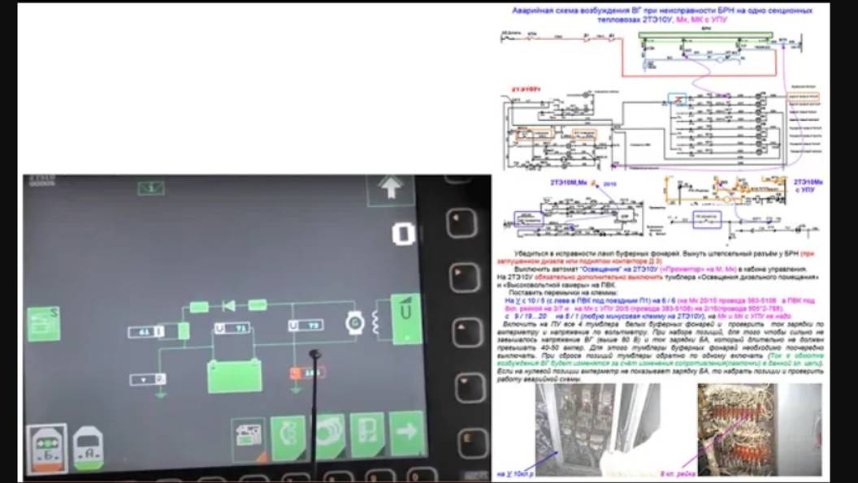Click the blue-framed box in lower-right schematic
Viewport: 858px width, 483px height.
707,220
